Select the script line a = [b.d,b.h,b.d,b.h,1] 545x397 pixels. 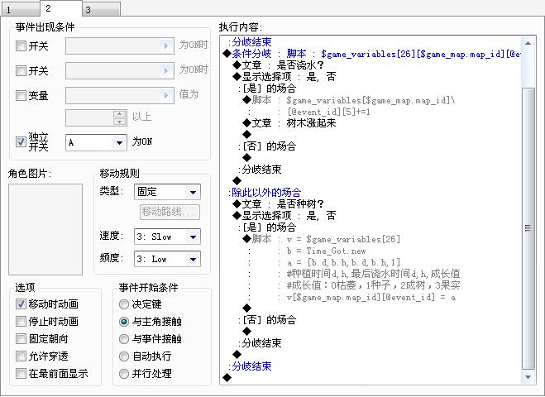(343, 262)
